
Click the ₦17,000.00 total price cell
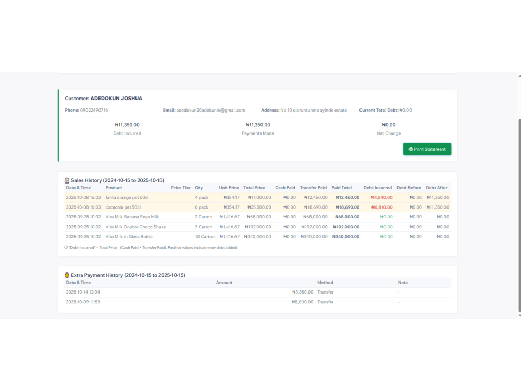point(259,197)
